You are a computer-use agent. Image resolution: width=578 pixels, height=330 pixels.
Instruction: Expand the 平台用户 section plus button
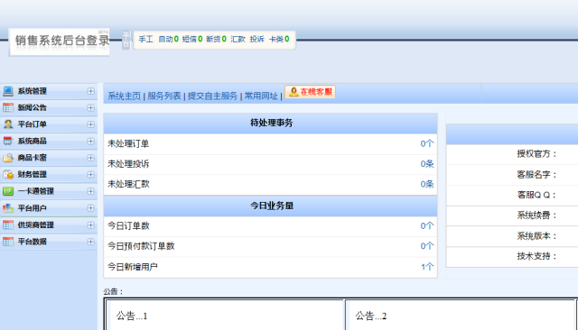pyautogui.click(x=90, y=208)
